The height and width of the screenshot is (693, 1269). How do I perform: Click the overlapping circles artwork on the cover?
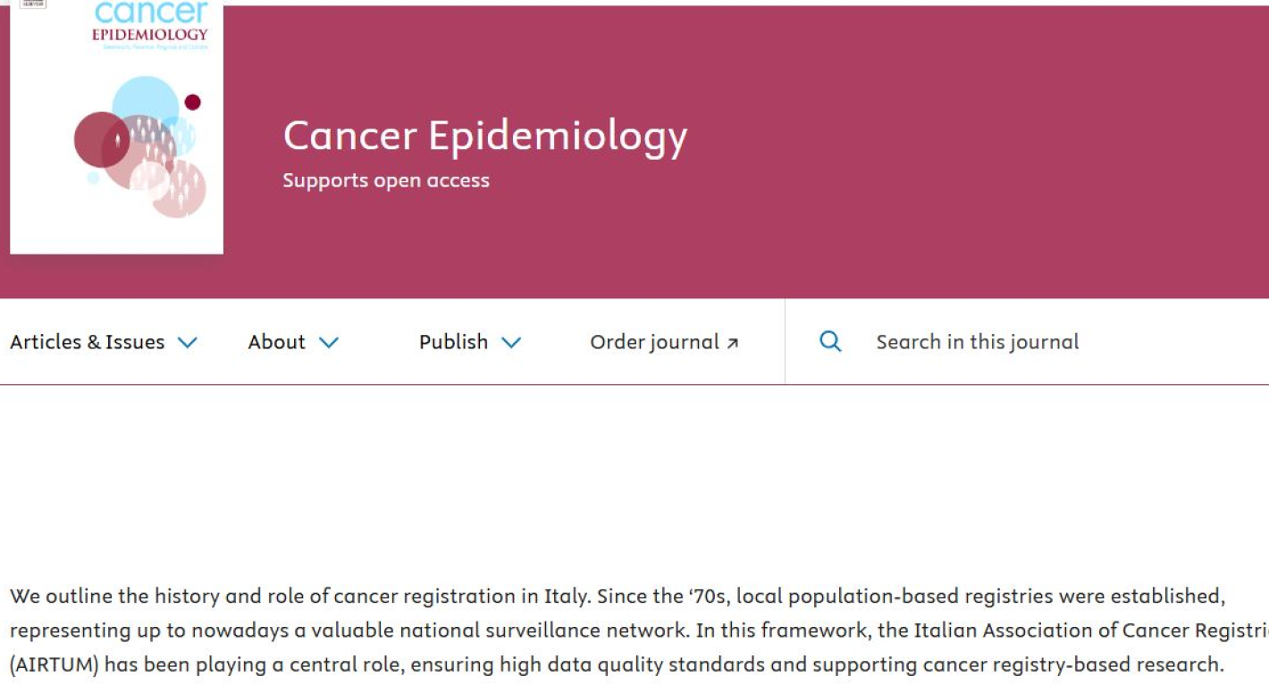[139, 147]
